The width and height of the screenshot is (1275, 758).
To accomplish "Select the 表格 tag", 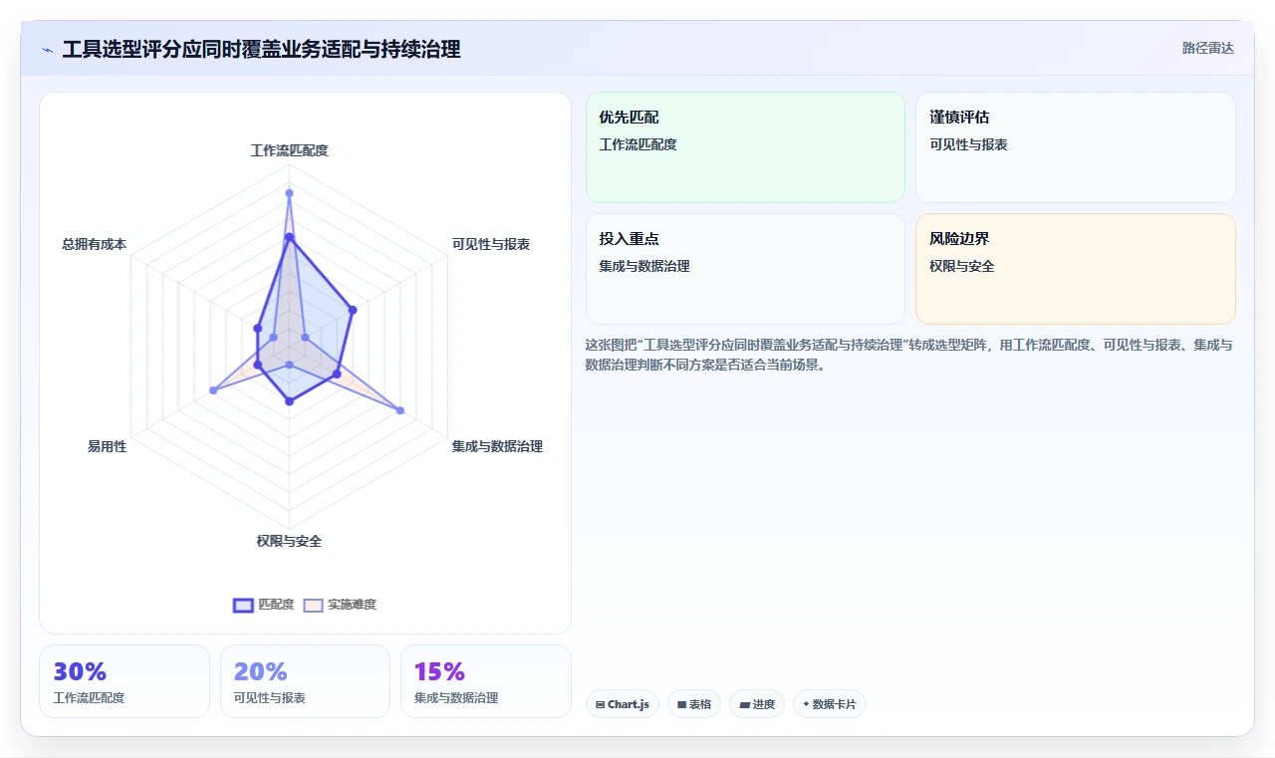I will point(694,704).
